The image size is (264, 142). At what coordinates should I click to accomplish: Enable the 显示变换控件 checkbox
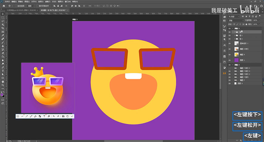(37, 6)
